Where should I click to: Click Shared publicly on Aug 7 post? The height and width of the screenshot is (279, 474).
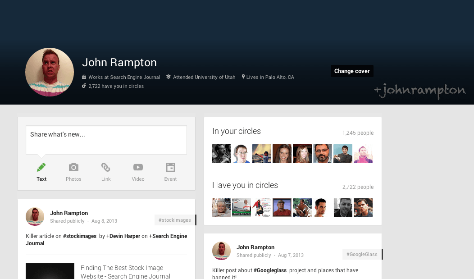254,255
